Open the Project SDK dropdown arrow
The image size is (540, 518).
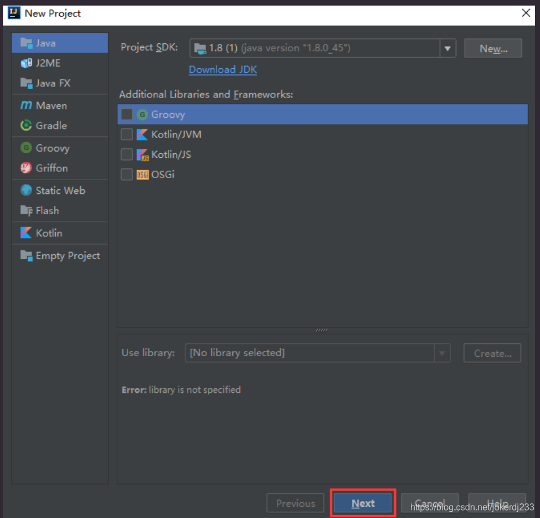[448, 48]
